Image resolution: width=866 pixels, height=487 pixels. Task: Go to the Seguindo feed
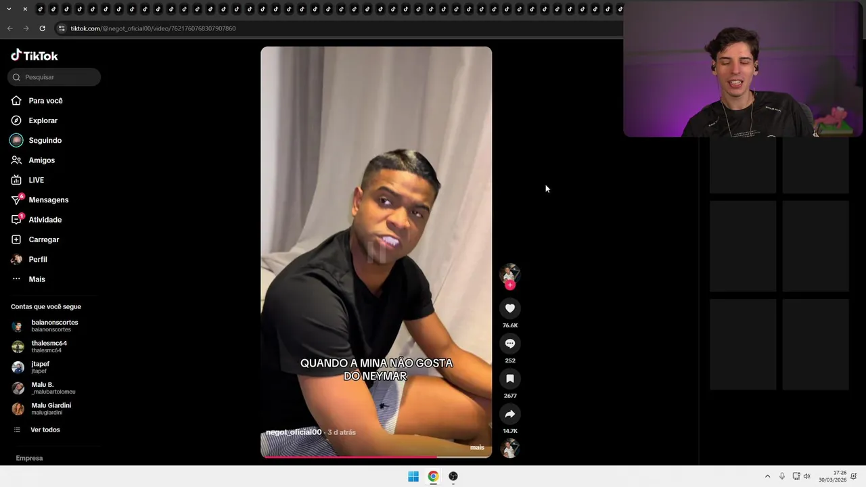(37, 140)
